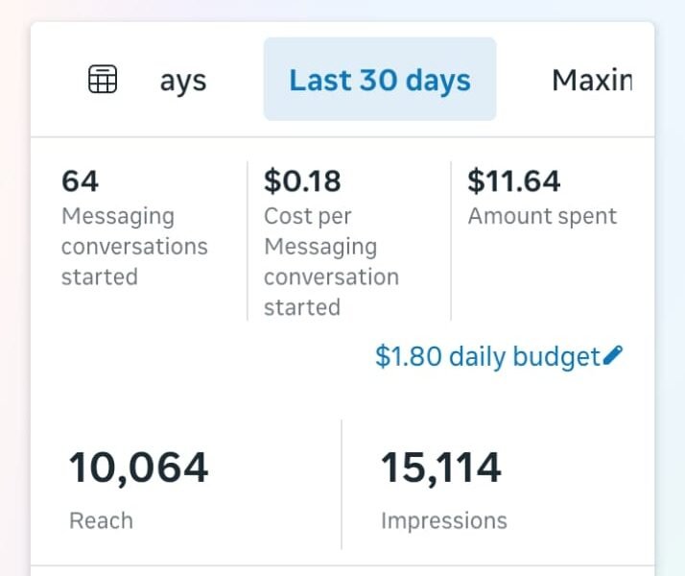Click the Impressions label
The image size is (685, 576).
(443, 521)
